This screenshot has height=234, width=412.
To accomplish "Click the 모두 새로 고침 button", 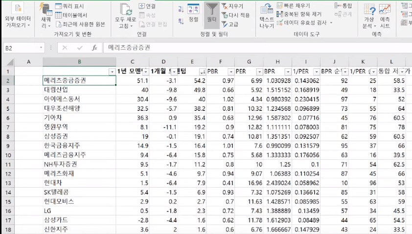I will (x=126, y=16).
